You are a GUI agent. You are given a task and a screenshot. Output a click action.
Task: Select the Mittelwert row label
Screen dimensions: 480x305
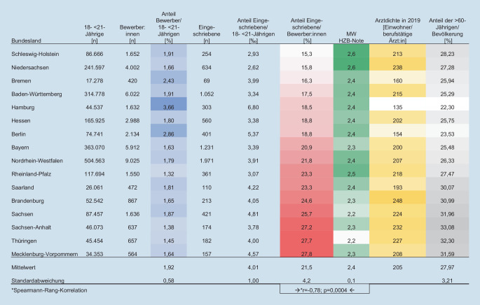coord(24,267)
